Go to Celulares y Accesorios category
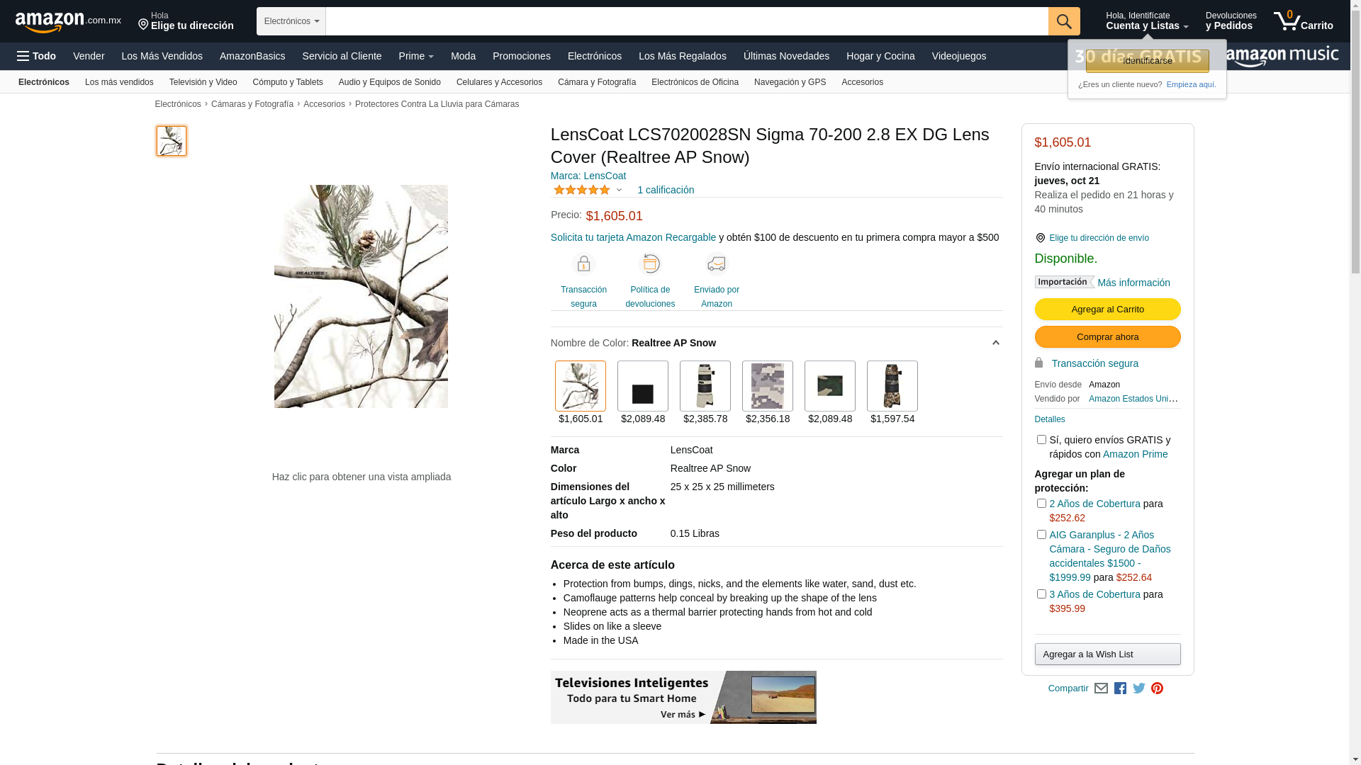The width and height of the screenshot is (1361, 765). tap(499, 82)
